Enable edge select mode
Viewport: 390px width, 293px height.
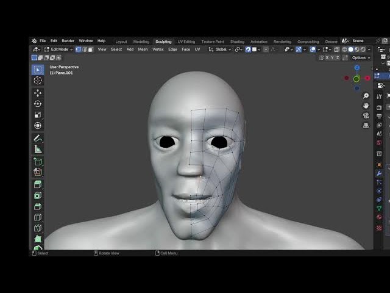tap(85, 49)
